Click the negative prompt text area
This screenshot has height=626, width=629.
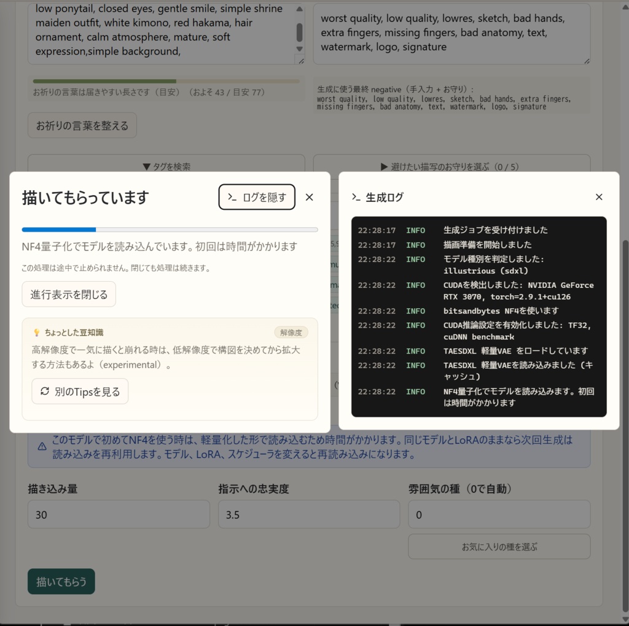click(451, 34)
